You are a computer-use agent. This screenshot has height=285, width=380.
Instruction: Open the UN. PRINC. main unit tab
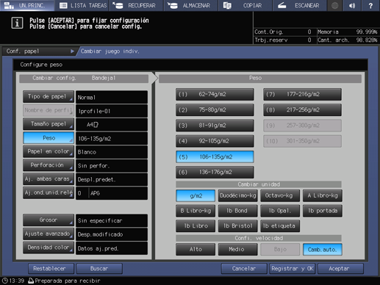[x=27, y=5]
